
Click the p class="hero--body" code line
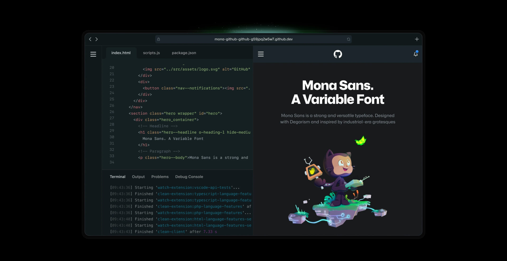tap(193, 158)
